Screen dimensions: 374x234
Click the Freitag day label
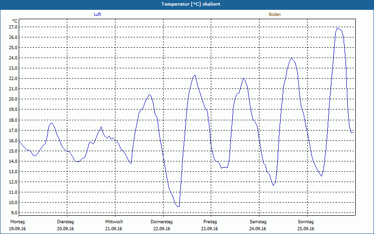click(210, 222)
